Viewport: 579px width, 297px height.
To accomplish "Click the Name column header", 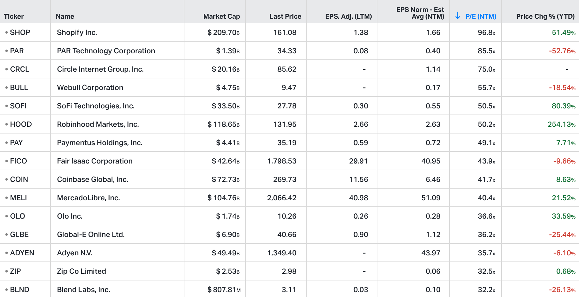I will pos(65,17).
